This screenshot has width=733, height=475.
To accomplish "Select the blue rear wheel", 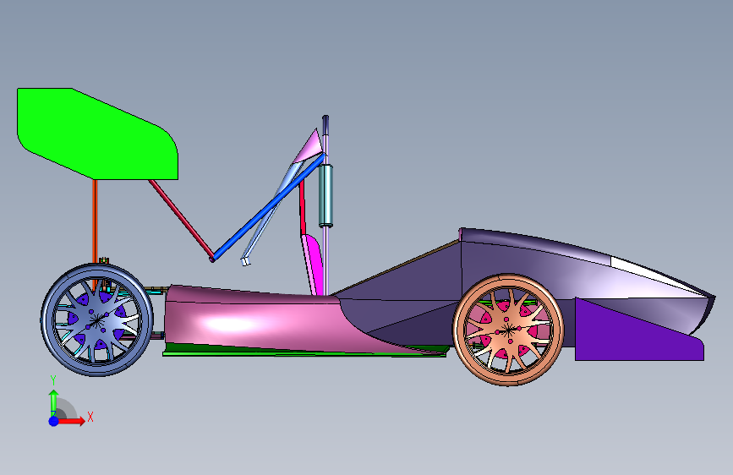I will pyautogui.click(x=96, y=320).
